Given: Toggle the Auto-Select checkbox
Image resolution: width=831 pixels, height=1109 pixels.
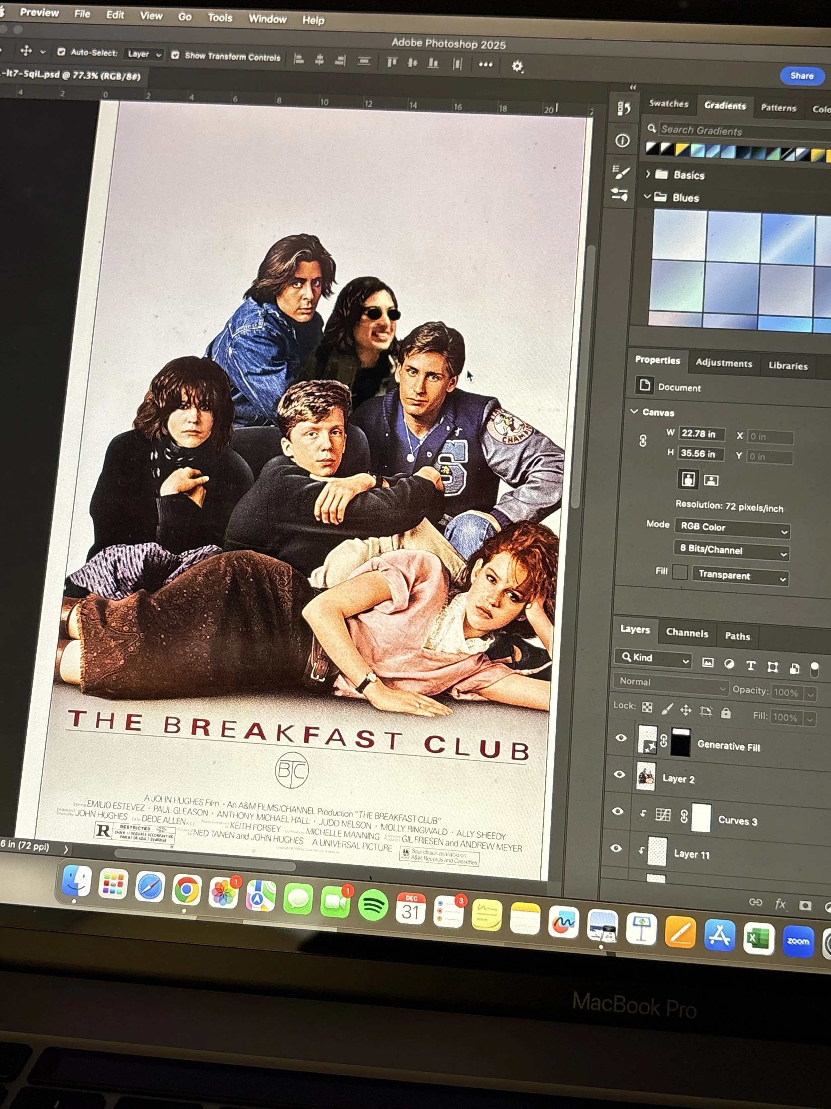Looking at the screenshot, I should pos(61,52).
